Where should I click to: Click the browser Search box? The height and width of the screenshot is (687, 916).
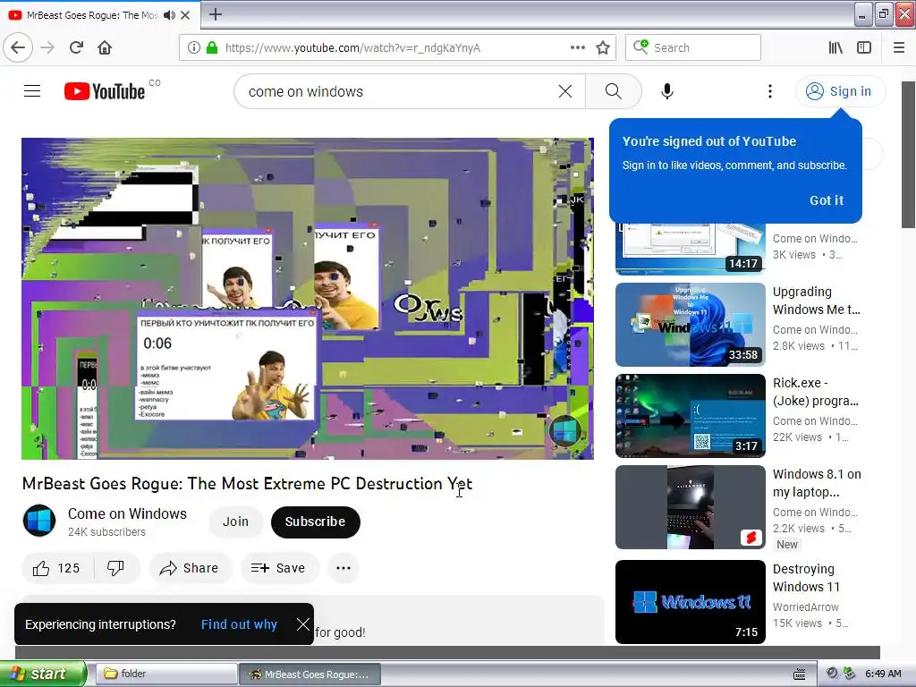point(693,47)
